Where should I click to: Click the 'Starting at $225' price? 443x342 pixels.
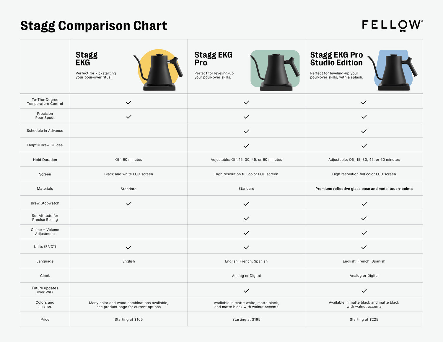tap(364, 319)
